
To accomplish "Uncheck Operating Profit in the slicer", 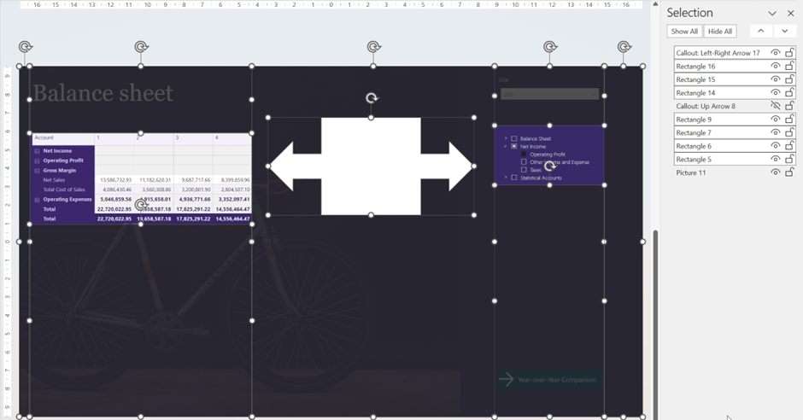I will (524, 154).
